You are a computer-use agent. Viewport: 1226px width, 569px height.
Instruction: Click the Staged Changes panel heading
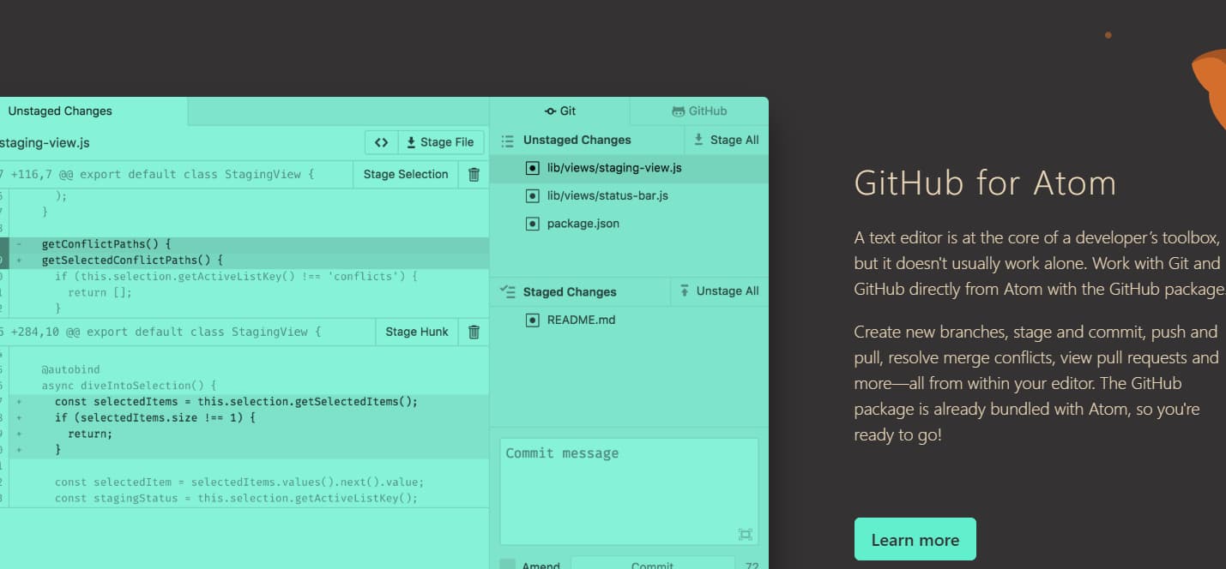(x=570, y=292)
